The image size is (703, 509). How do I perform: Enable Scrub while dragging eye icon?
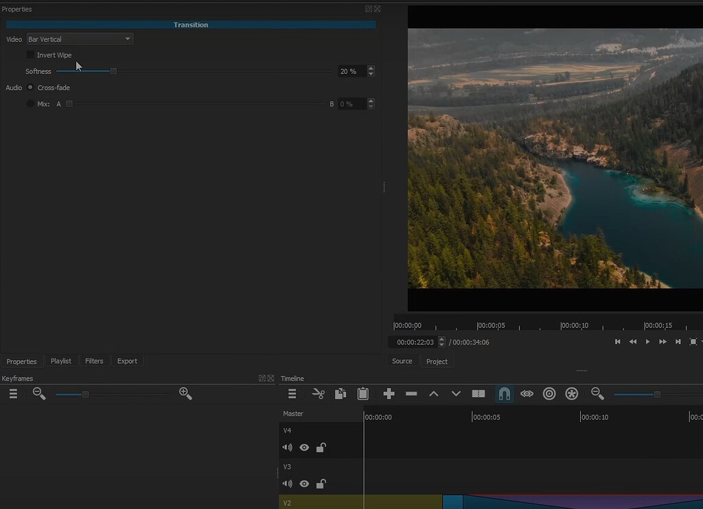pos(527,394)
